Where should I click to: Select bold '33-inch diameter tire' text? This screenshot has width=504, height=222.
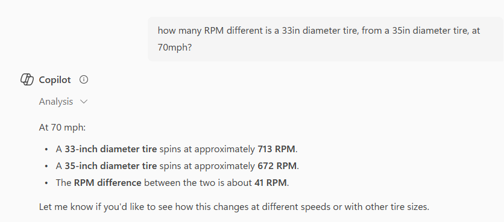point(110,149)
